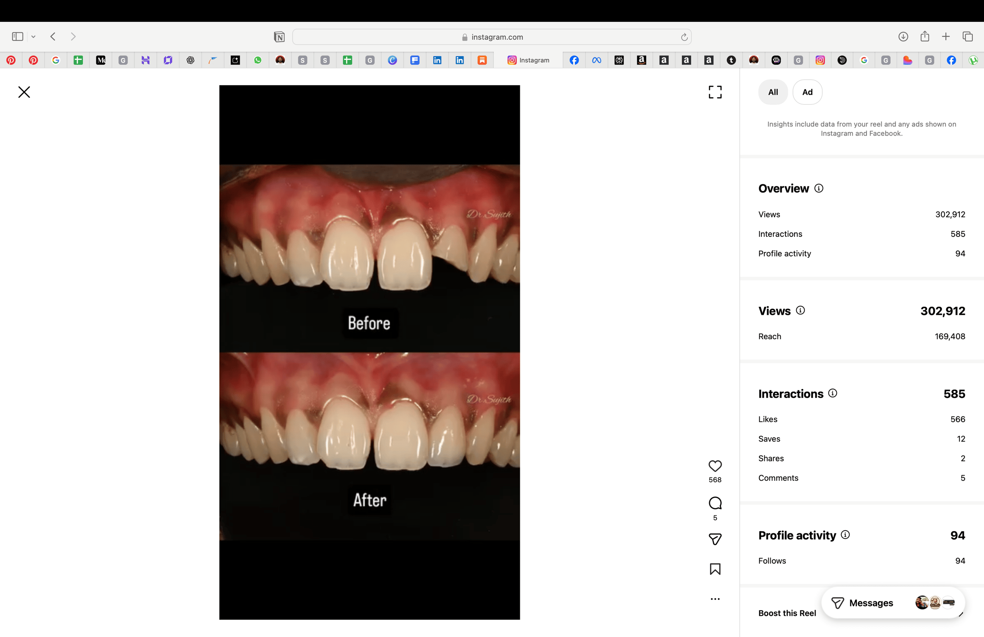This screenshot has width=984, height=637.
Task: Like the reel with the heart icon
Action: point(715,466)
